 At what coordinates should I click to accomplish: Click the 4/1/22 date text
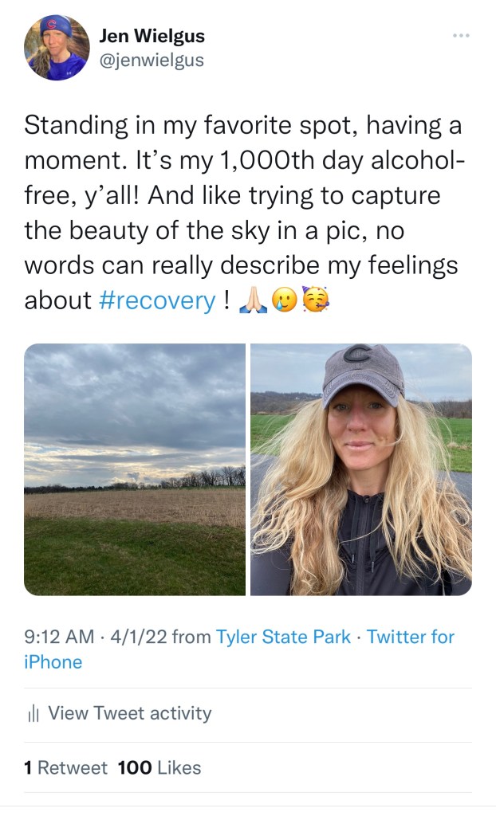click(x=141, y=637)
